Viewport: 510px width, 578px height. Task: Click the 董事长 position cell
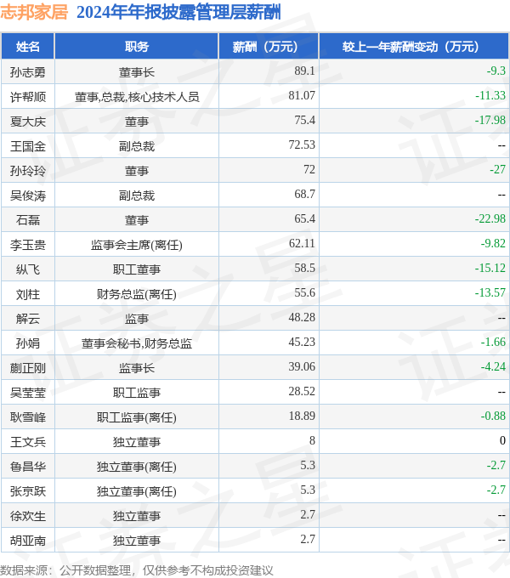click(x=136, y=72)
